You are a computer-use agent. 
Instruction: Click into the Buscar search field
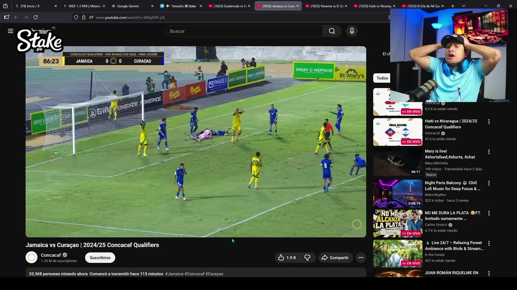click(244, 31)
